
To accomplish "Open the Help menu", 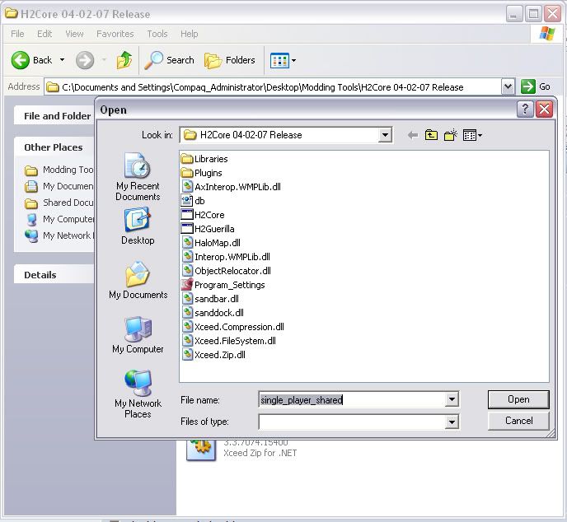I will [x=189, y=34].
